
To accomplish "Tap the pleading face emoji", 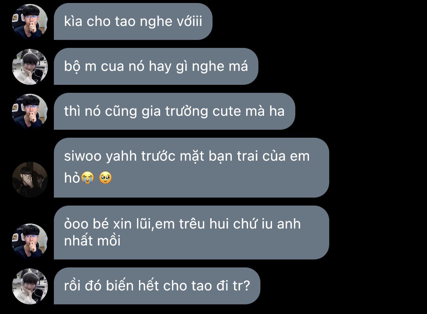I will coord(106,179).
